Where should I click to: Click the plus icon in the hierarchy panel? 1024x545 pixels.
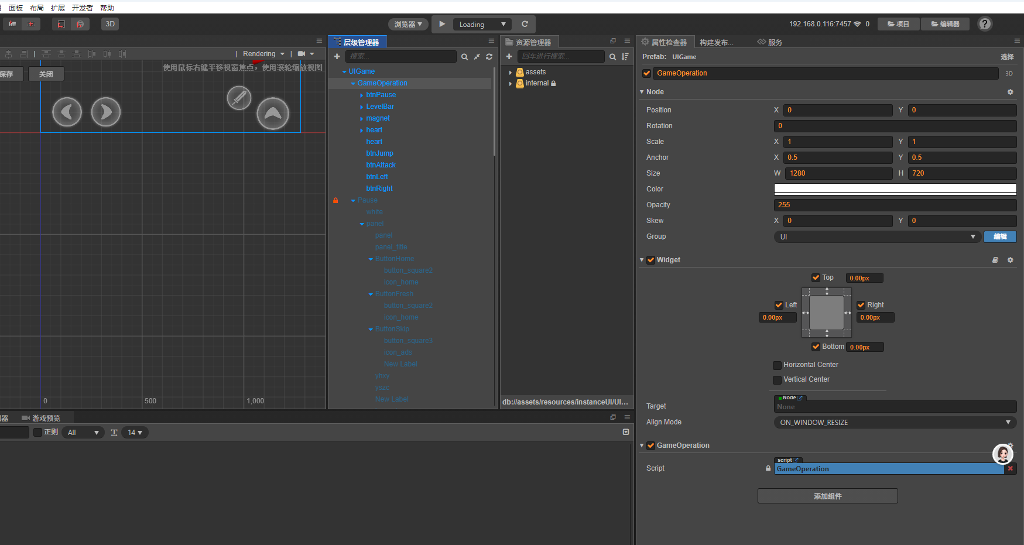tap(337, 57)
